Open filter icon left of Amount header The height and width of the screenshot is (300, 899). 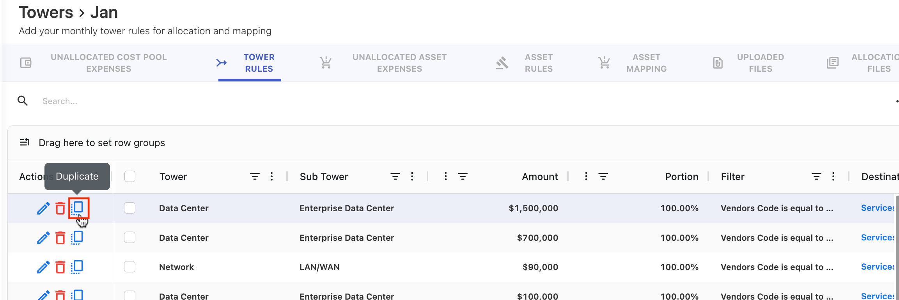463,176
